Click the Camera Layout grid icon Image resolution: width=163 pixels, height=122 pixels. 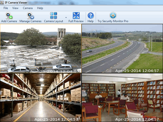53,15
